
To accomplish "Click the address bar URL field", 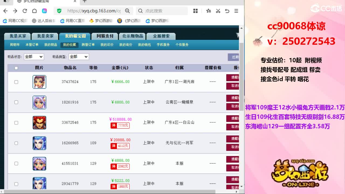I will [94, 11].
